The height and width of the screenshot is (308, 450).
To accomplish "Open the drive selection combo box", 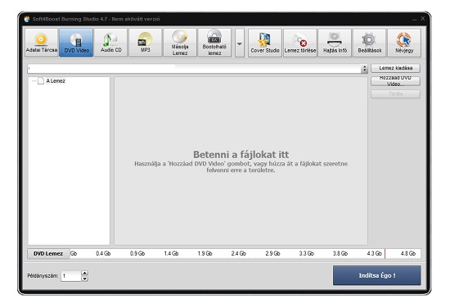I will pos(198,69).
